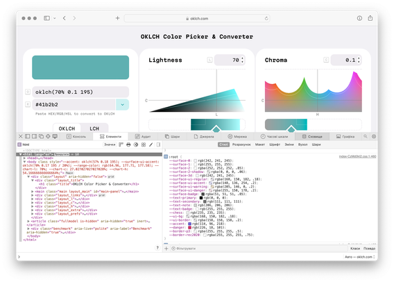The image size is (394, 282).
Task: Click the html element breadcrumb icon
Action: pyautogui.click(x=19, y=144)
